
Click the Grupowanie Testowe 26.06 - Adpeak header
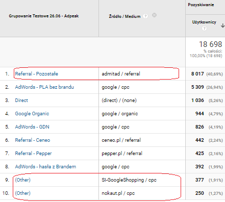[x=44, y=16]
